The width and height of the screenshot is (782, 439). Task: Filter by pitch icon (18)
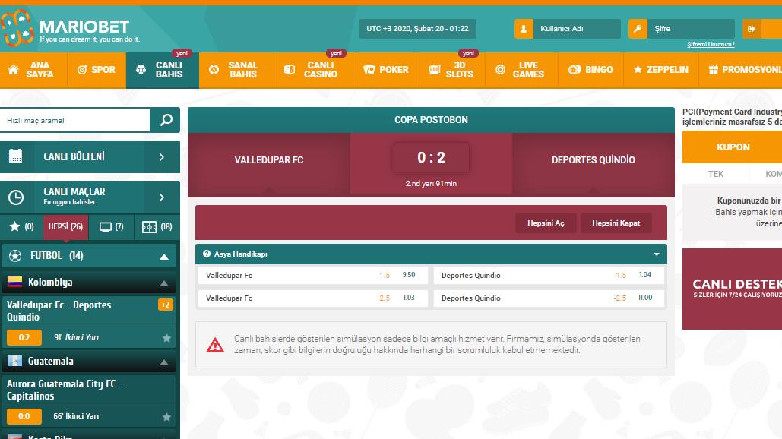[x=157, y=227]
